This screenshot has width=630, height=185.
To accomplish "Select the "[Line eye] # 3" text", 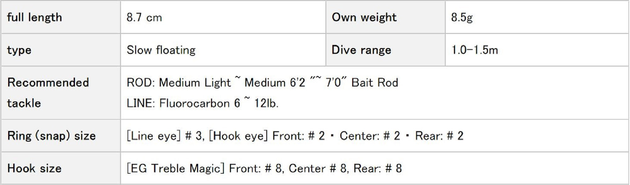I will 164,136.
